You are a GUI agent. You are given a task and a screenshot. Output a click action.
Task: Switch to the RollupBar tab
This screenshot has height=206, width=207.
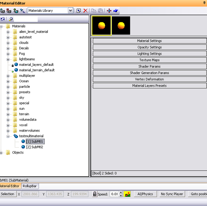(30, 186)
